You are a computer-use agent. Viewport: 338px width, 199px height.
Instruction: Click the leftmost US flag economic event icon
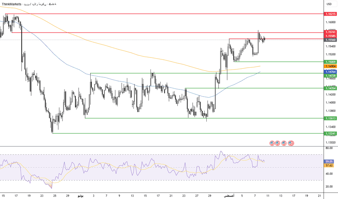(x=272, y=143)
